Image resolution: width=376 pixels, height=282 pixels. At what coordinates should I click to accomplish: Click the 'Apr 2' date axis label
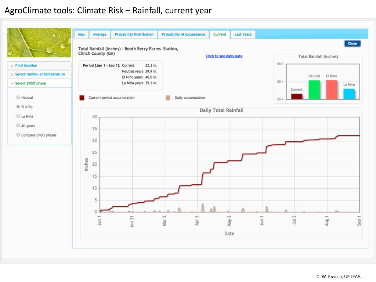pos(197,221)
